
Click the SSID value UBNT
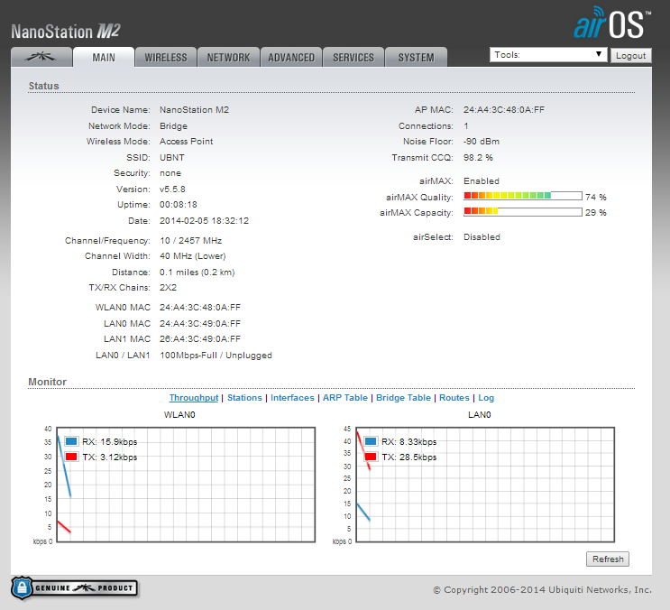click(x=171, y=158)
